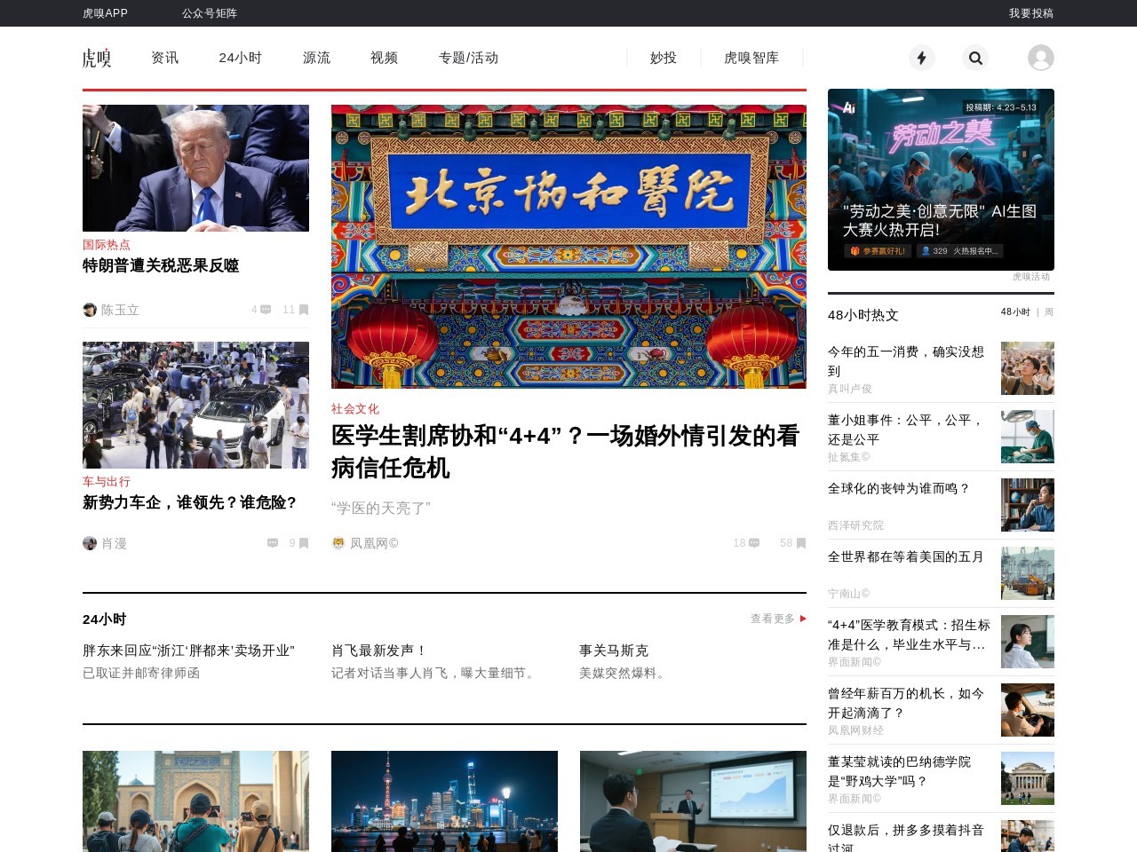Click surgeon thumbnail beside 董小姐事件
The height and width of the screenshot is (852, 1137).
[x=1028, y=437]
